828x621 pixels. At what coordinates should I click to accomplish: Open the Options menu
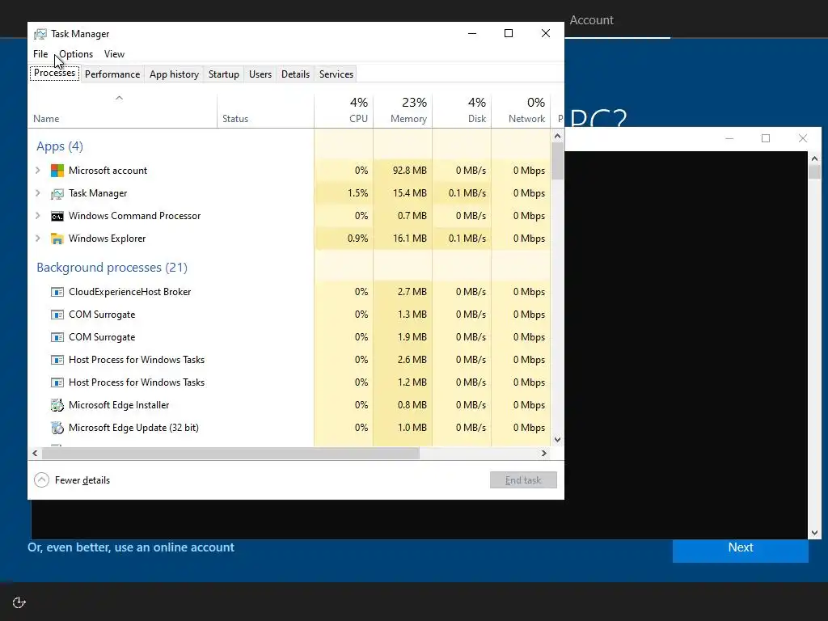[x=76, y=54]
